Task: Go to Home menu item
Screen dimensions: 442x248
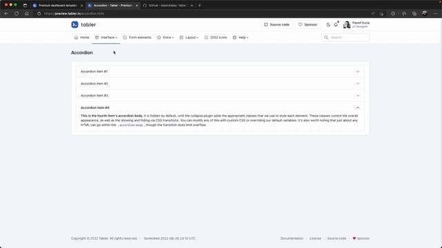Action: pyautogui.click(x=81, y=37)
